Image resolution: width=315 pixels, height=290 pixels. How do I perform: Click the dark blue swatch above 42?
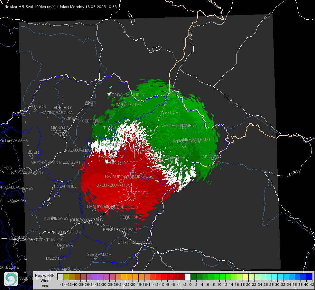[x=310, y=277]
